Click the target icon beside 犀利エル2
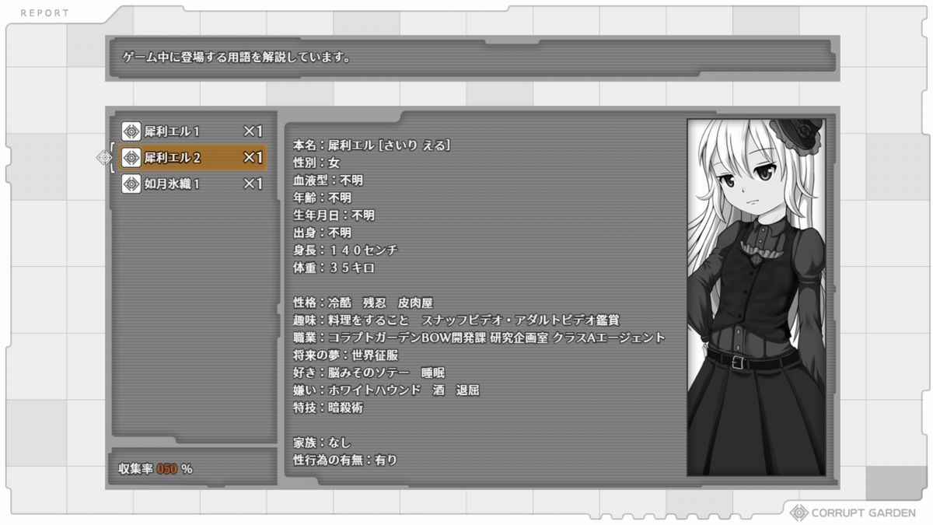The width and height of the screenshot is (933, 525). [x=131, y=157]
